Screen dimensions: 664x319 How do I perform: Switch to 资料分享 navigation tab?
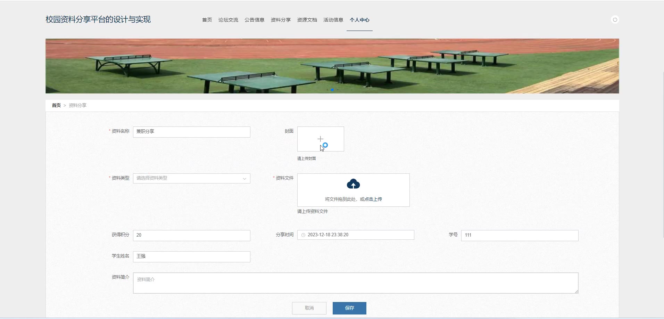281,20
